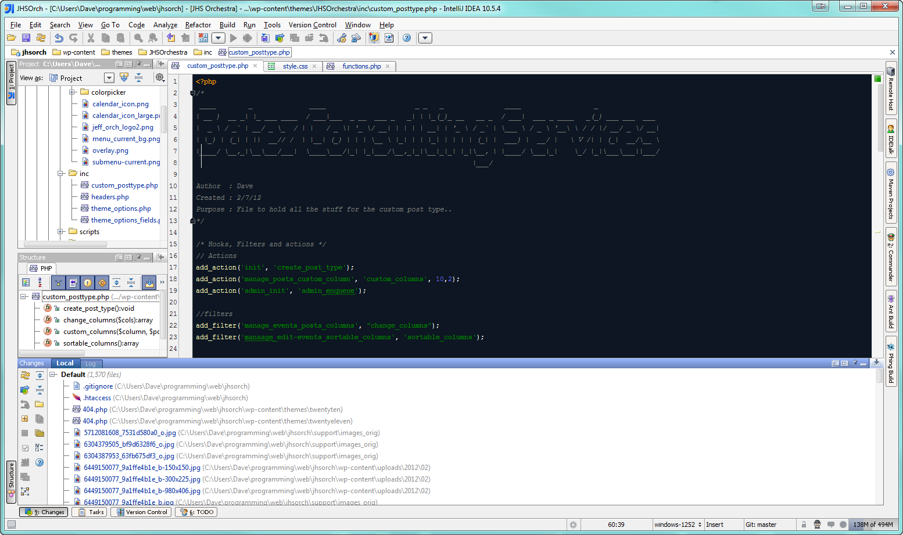Click the Refresh icon in the Changes toolbar

click(x=24, y=375)
